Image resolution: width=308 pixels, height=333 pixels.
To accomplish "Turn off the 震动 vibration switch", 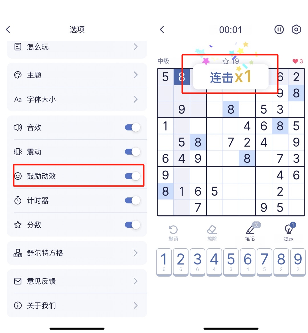I will click(x=132, y=152).
